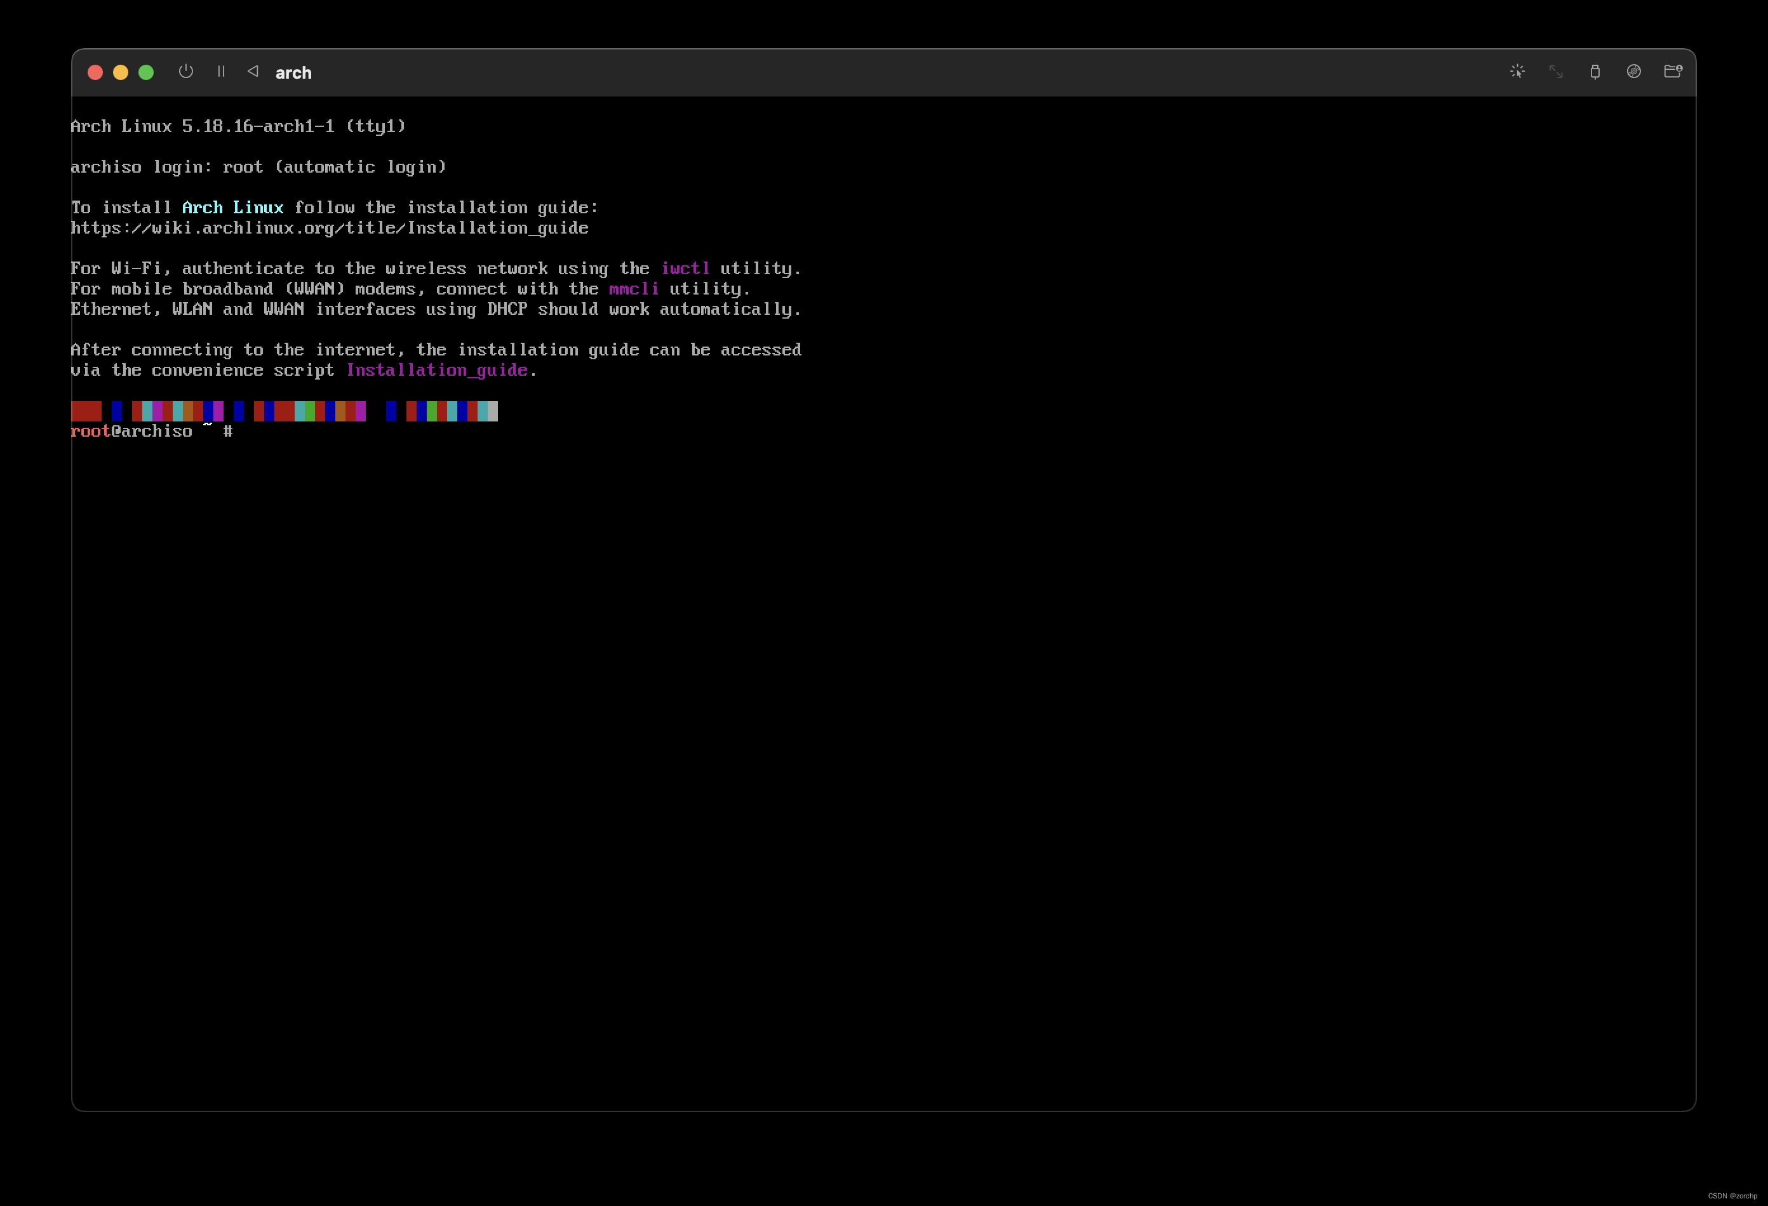1768x1206 pixels.
Task: Click the "root@archiso ~ #" prompt
Action: click(x=152, y=431)
